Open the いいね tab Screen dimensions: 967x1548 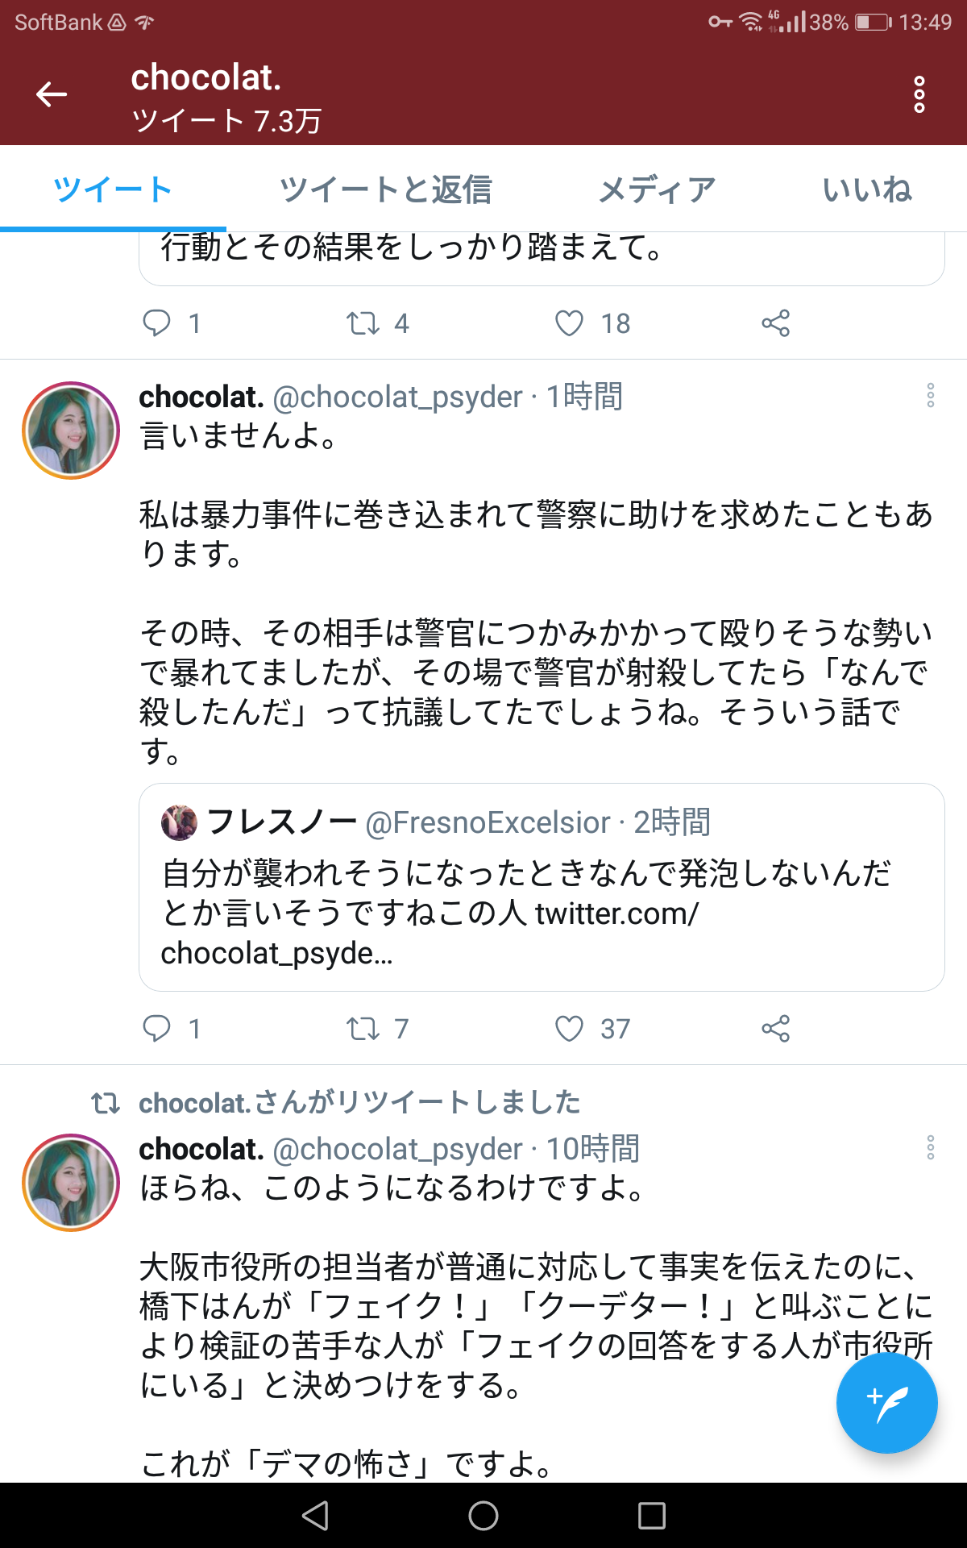click(866, 190)
